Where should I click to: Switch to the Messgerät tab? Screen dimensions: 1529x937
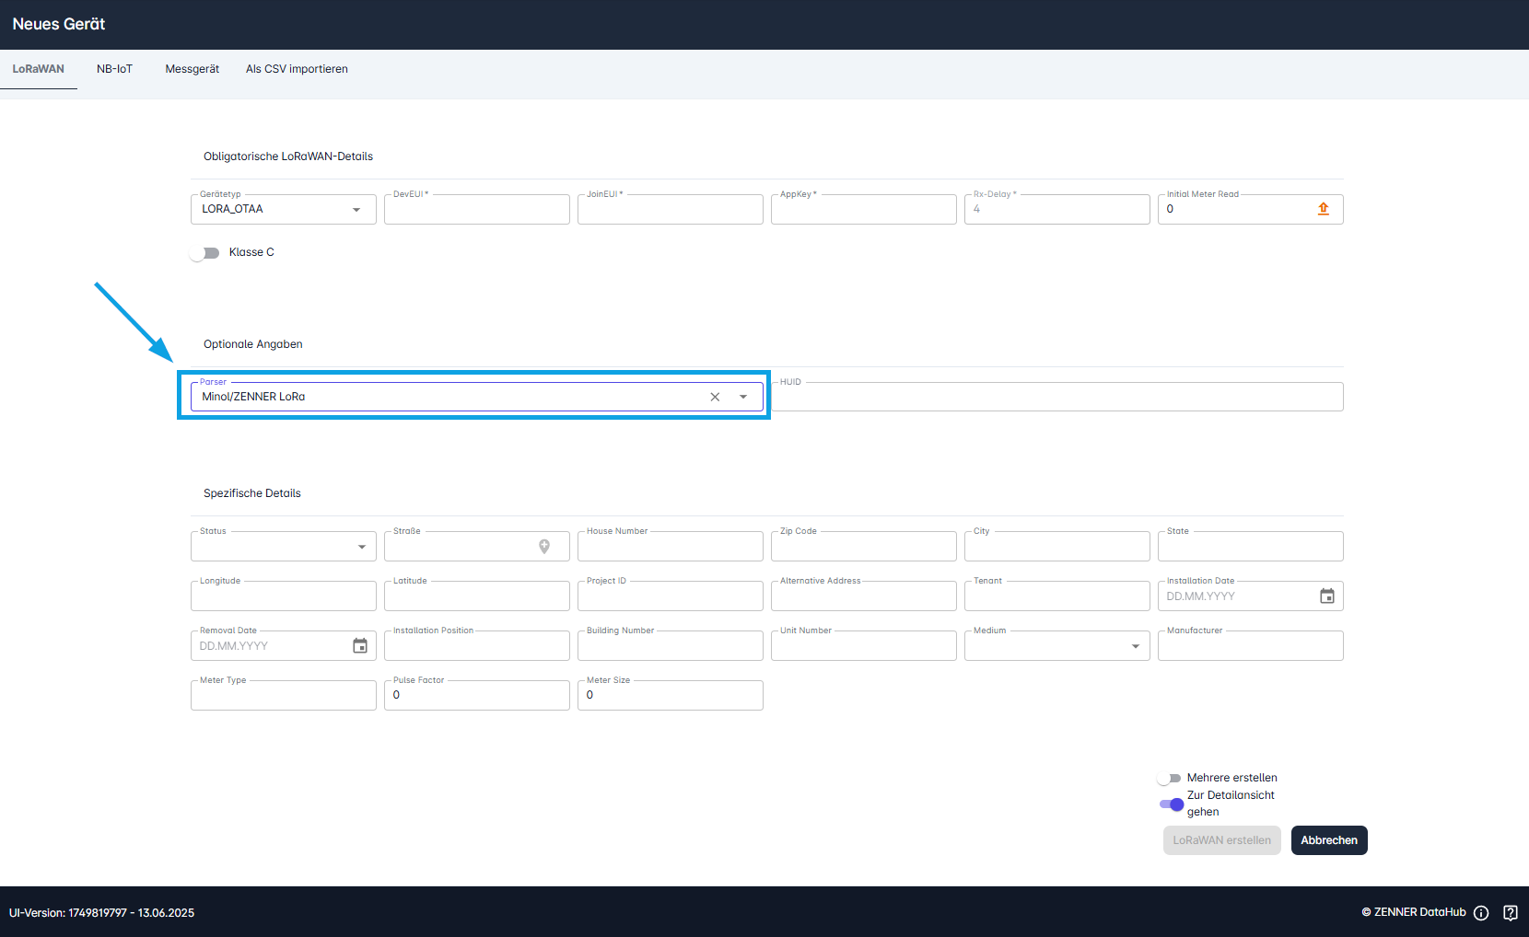[192, 68]
